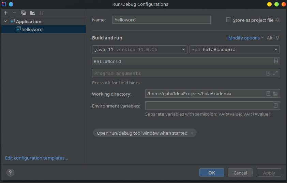Edit environment variables list icon
287x183 pixels.
[275, 105]
